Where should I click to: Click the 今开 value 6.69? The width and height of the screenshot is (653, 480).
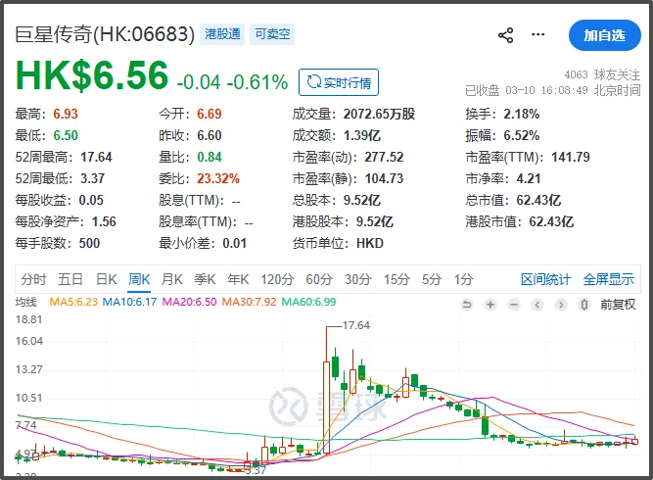(x=210, y=114)
